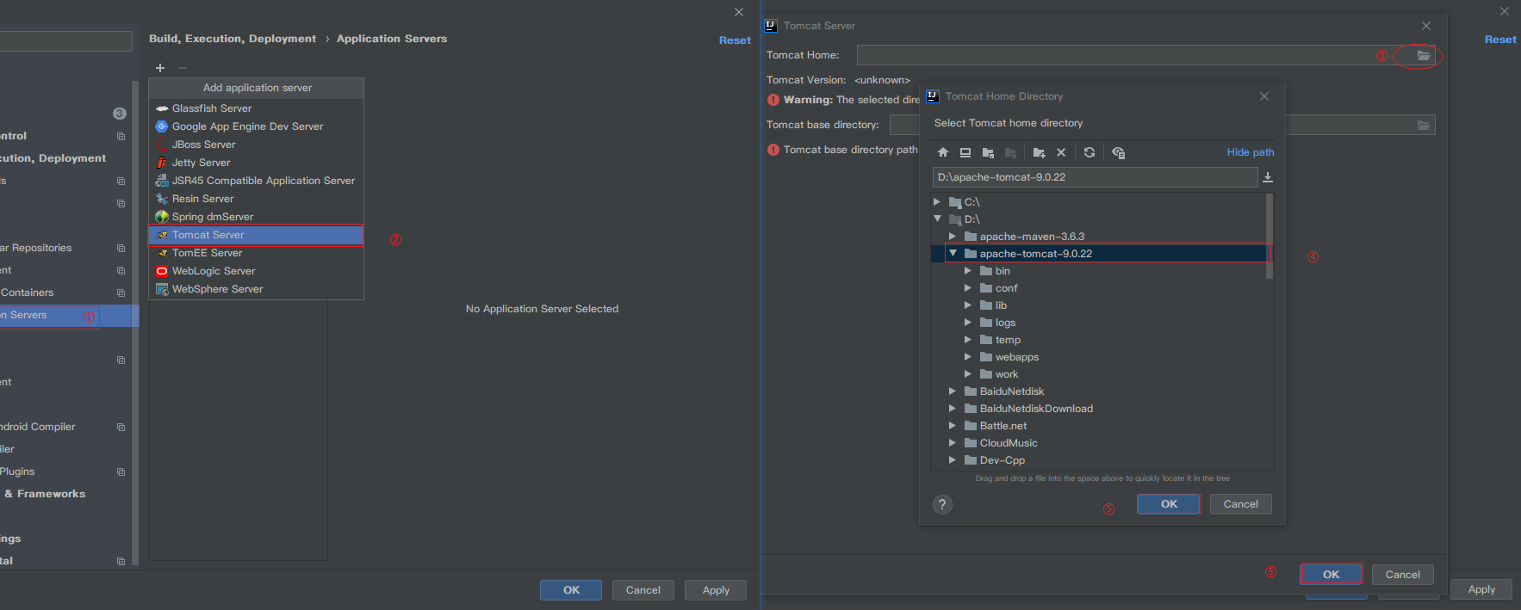This screenshot has width=1521, height=610.
Task: Open help question mark in directory dialog
Action: click(942, 504)
